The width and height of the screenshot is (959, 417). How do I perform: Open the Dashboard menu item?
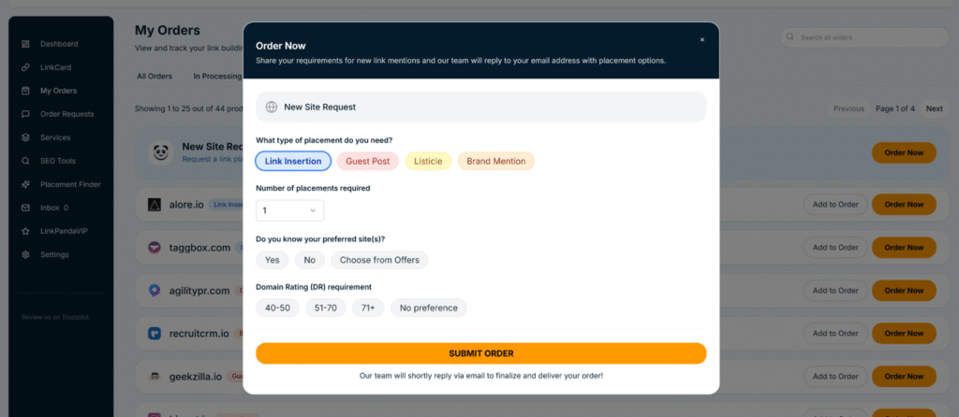[x=59, y=44]
